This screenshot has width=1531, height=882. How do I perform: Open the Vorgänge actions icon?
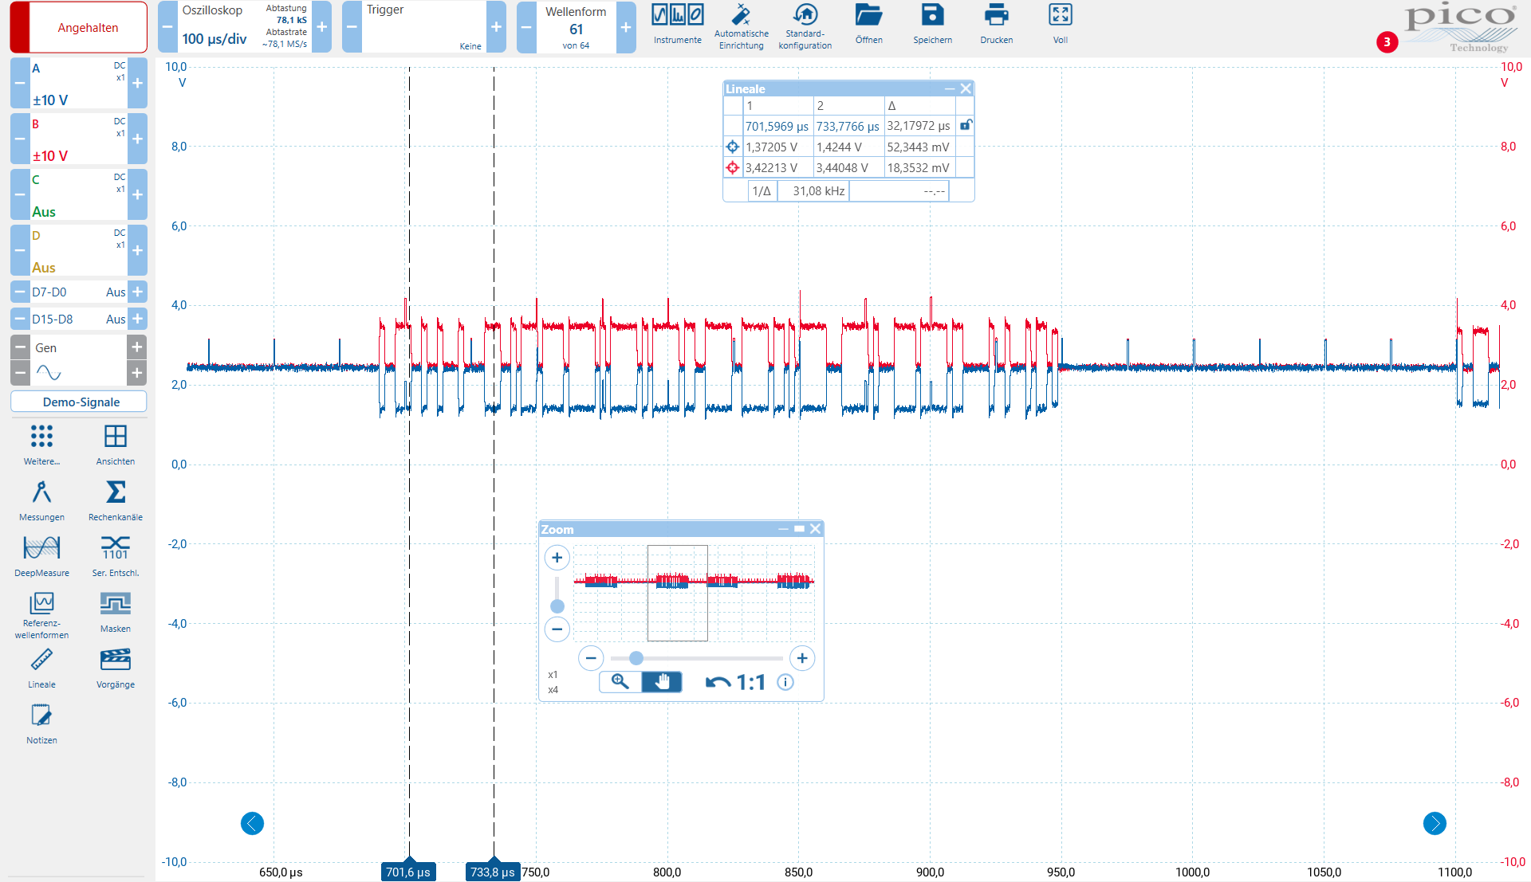coord(116,668)
